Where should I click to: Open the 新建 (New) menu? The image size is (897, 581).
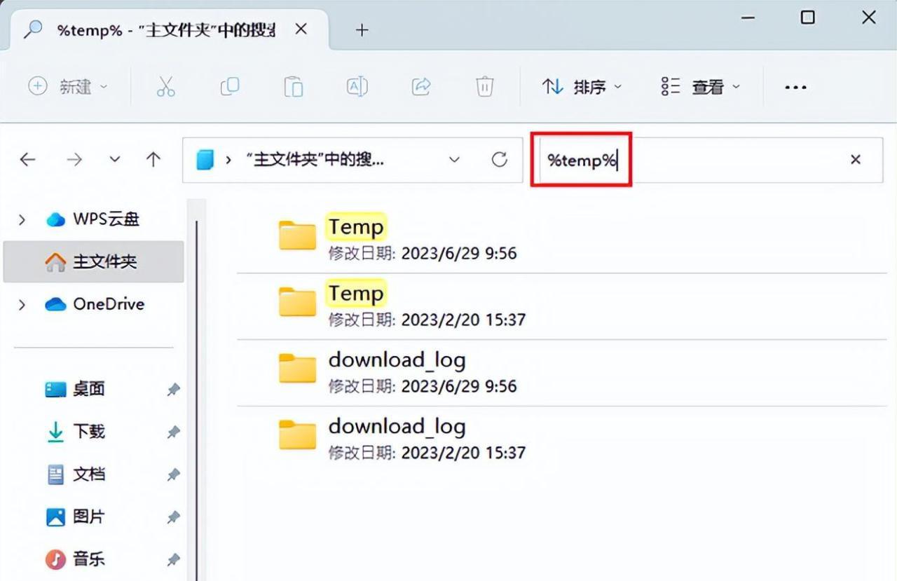67,87
